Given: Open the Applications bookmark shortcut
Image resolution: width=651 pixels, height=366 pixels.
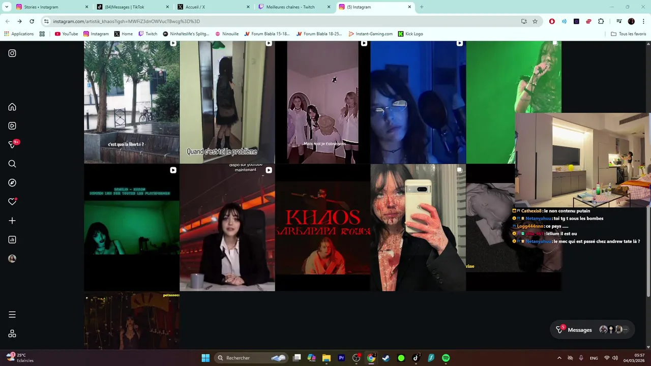Looking at the screenshot, I should coord(19,34).
